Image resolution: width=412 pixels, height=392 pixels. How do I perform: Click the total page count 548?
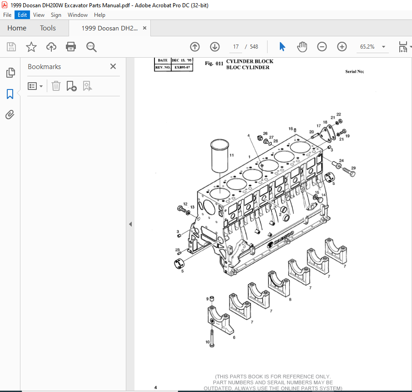click(x=254, y=47)
